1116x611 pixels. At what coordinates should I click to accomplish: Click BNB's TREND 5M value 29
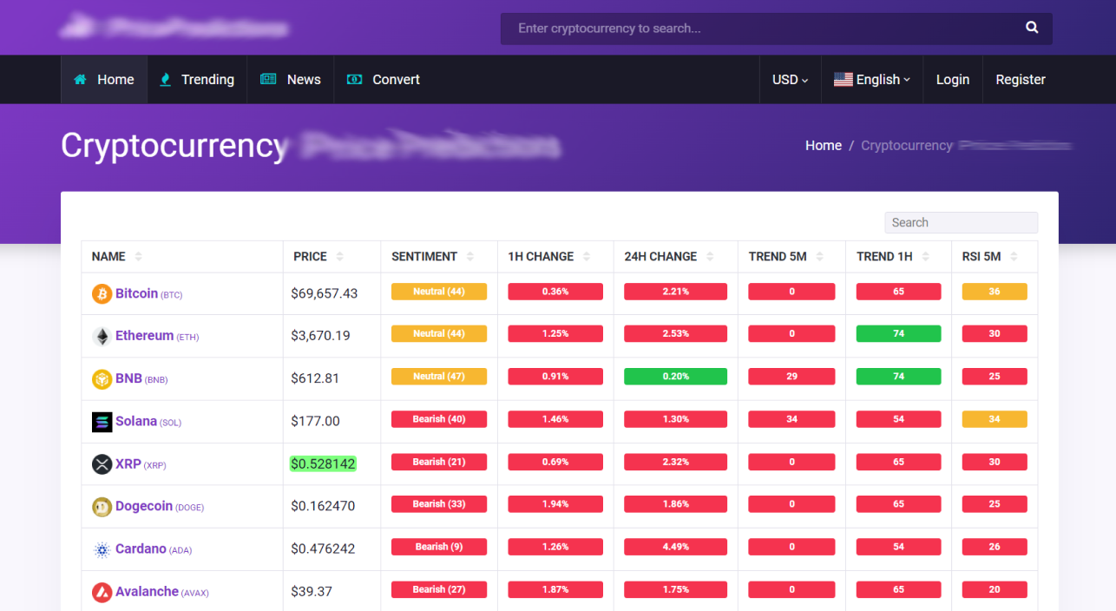coord(791,377)
